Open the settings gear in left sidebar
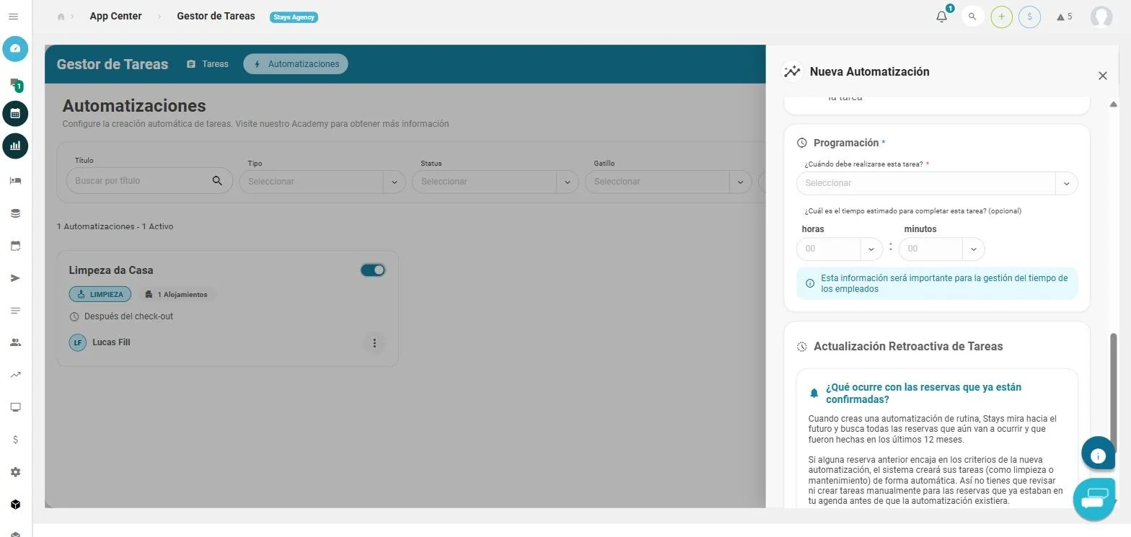The height and width of the screenshot is (537, 1131). [15, 472]
